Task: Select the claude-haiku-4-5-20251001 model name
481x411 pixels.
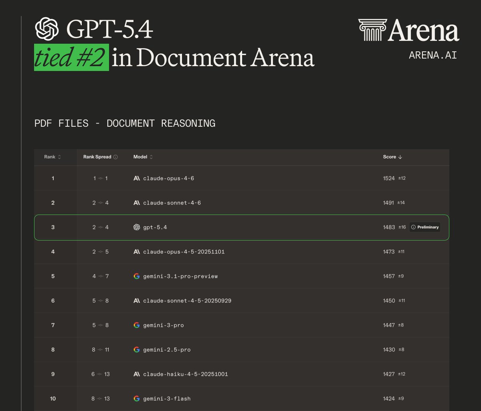Action: [186, 374]
